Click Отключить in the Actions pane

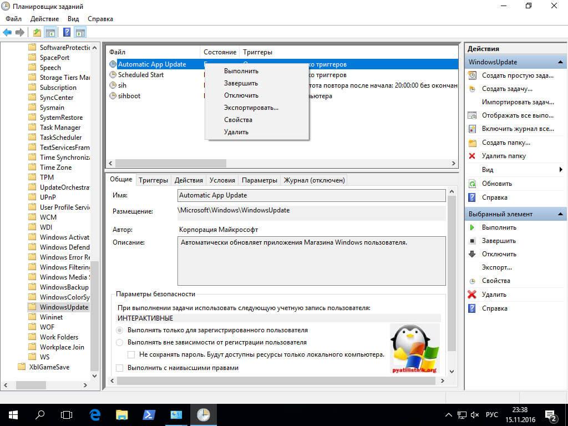(x=499, y=254)
